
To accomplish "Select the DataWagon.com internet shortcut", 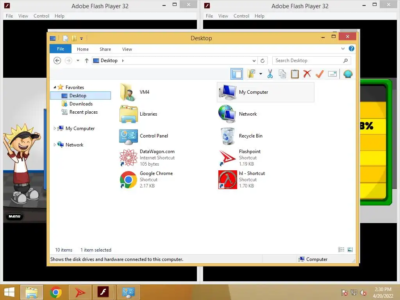I will click(x=128, y=158).
